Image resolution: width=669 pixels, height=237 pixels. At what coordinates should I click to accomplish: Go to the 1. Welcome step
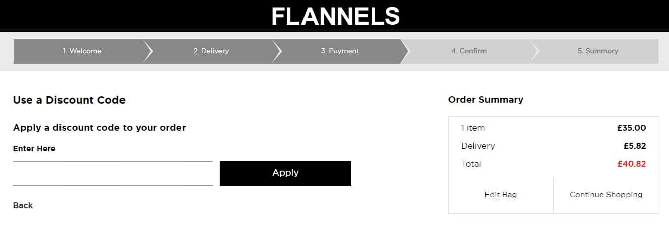point(82,51)
